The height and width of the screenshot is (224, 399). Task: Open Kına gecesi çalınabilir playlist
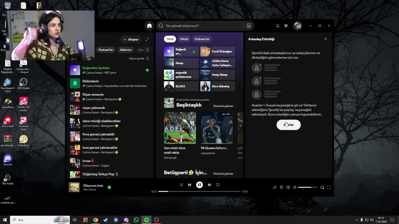coord(110,137)
